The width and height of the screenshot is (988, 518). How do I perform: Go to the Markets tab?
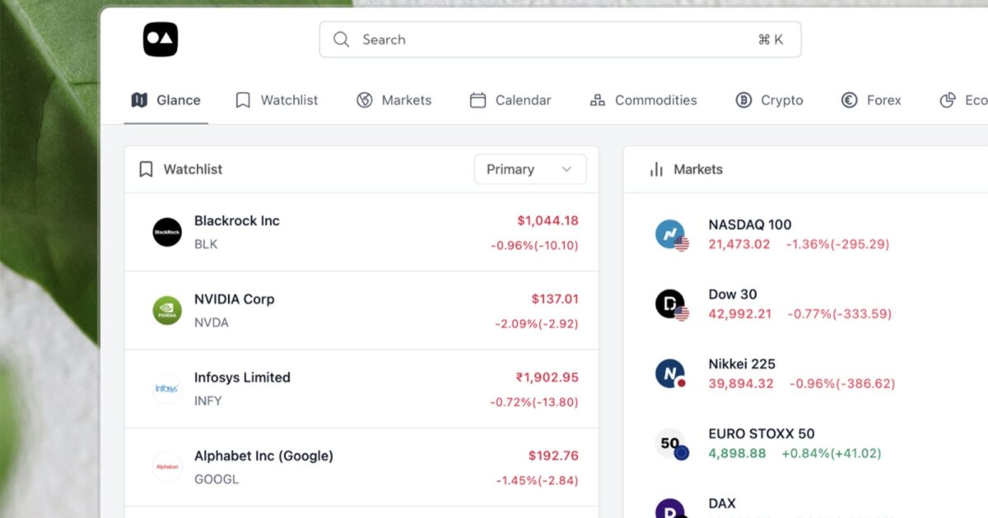click(x=394, y=100)
